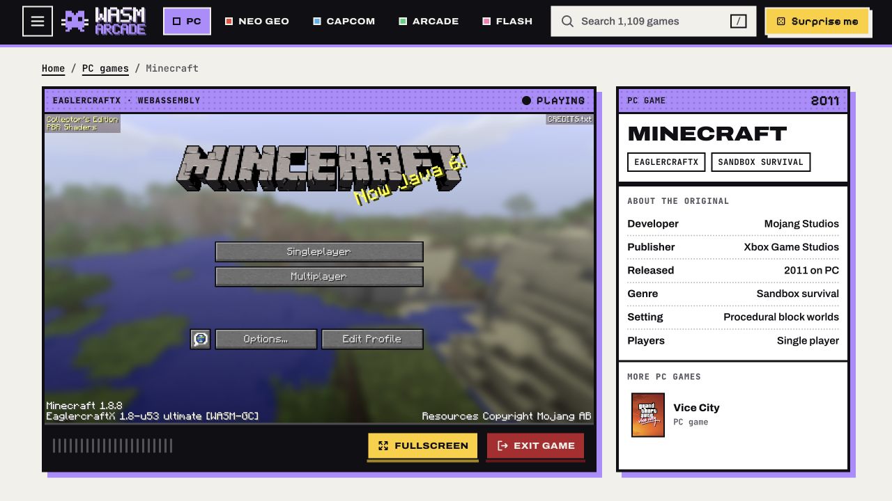Start Singleplayer in Minecraft
The height and width of the screenshot is (501, 892).
[319, 252]
